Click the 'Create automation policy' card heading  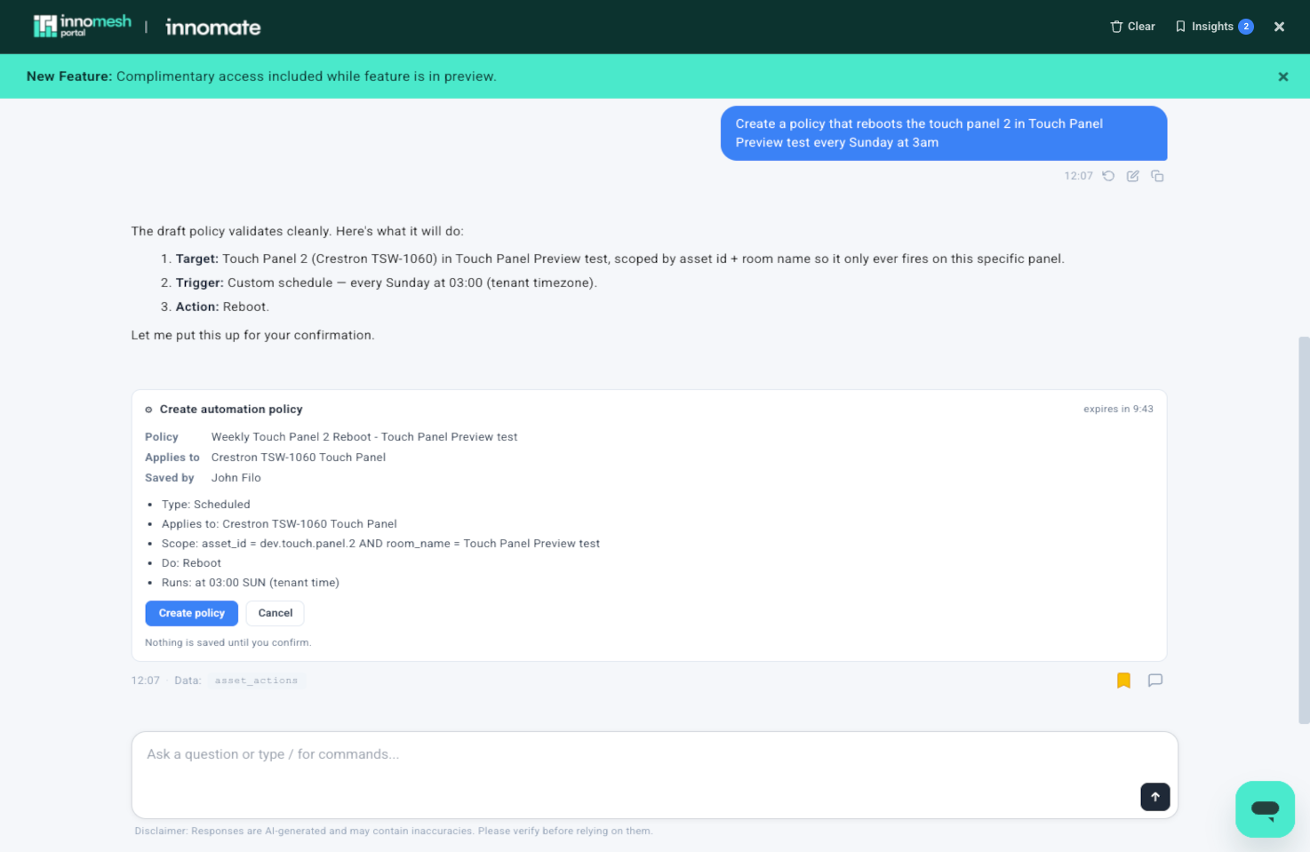pyautogui.click(x=231, y=410)
